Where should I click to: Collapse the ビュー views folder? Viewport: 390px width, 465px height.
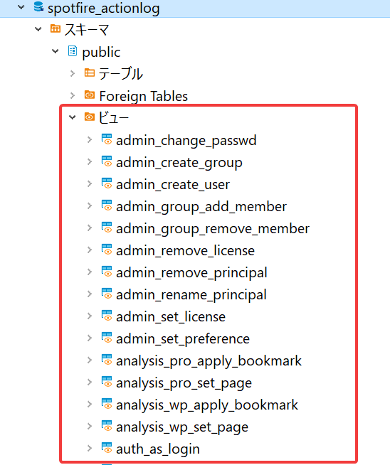pos(73,117)
